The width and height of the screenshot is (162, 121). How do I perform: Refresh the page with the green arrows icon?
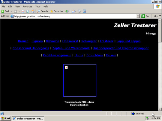(28, 11)
